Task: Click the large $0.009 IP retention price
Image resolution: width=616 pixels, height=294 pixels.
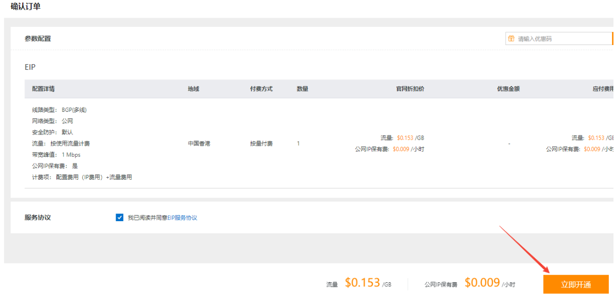Action: (482, 282)
